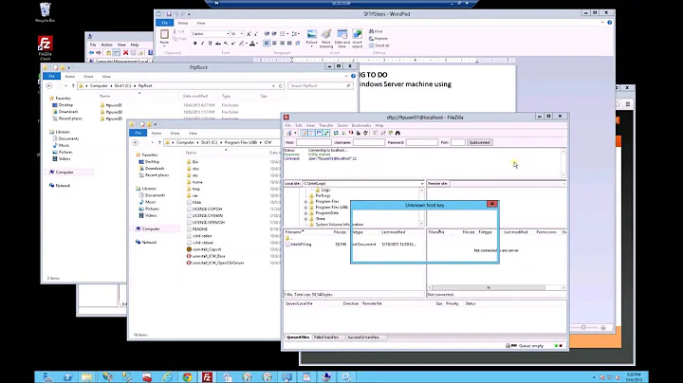Click the FileZilla refresh file lists icon
Viewport: 683px width, 383px height.
click(x=336, y=133)
